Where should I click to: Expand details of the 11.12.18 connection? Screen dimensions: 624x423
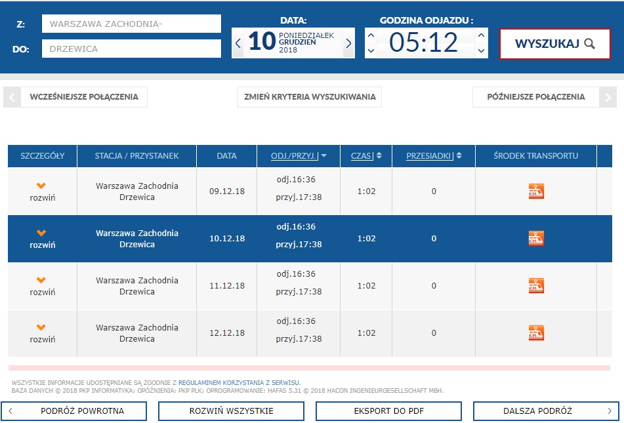coord(42,286)
